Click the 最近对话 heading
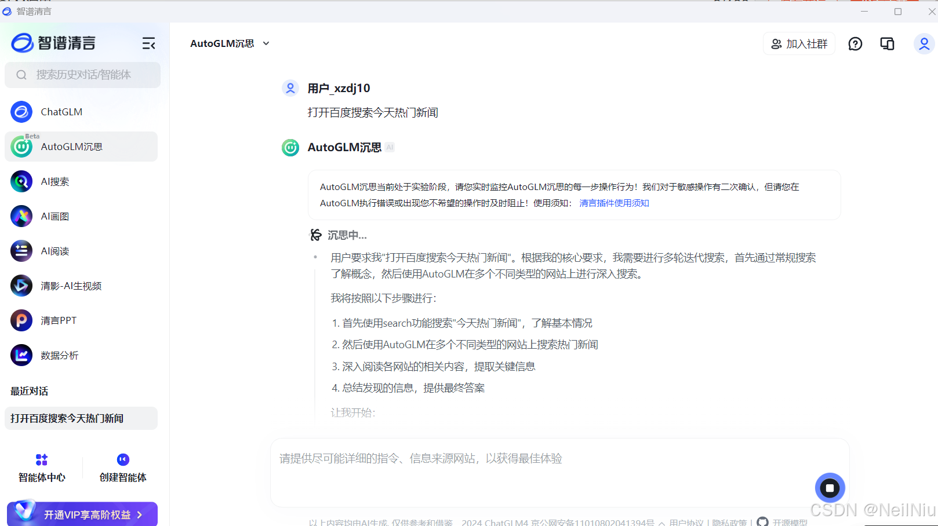 coord(29,391)
